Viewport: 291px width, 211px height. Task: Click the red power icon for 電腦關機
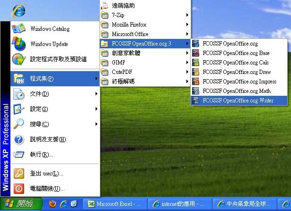[19, 189]
